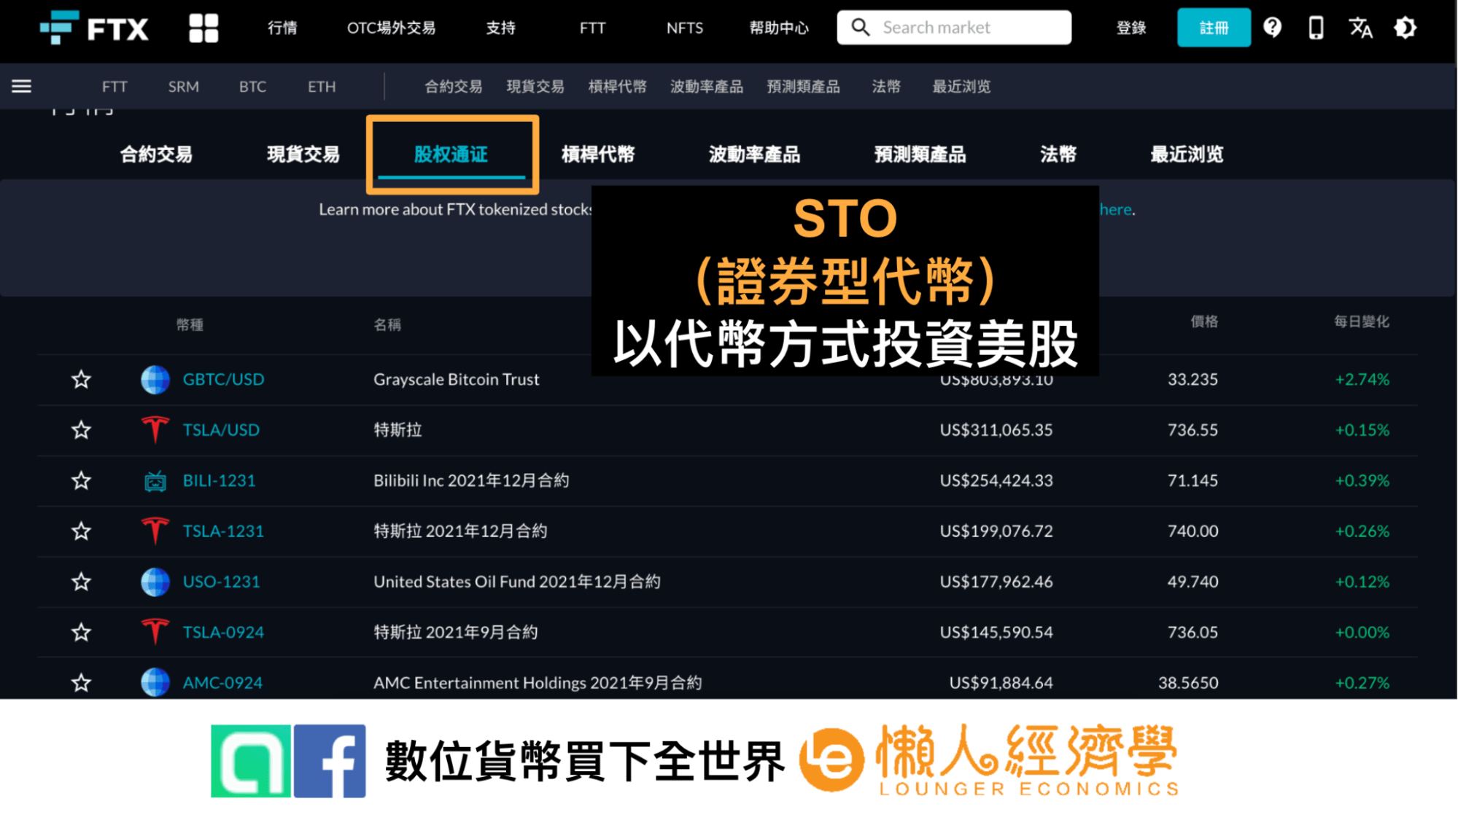Image resolution: width=1458 pixels, height=828 pixels.
Task: Switch to the large 波動率產品 tab
Action: [x=755, y=155]
